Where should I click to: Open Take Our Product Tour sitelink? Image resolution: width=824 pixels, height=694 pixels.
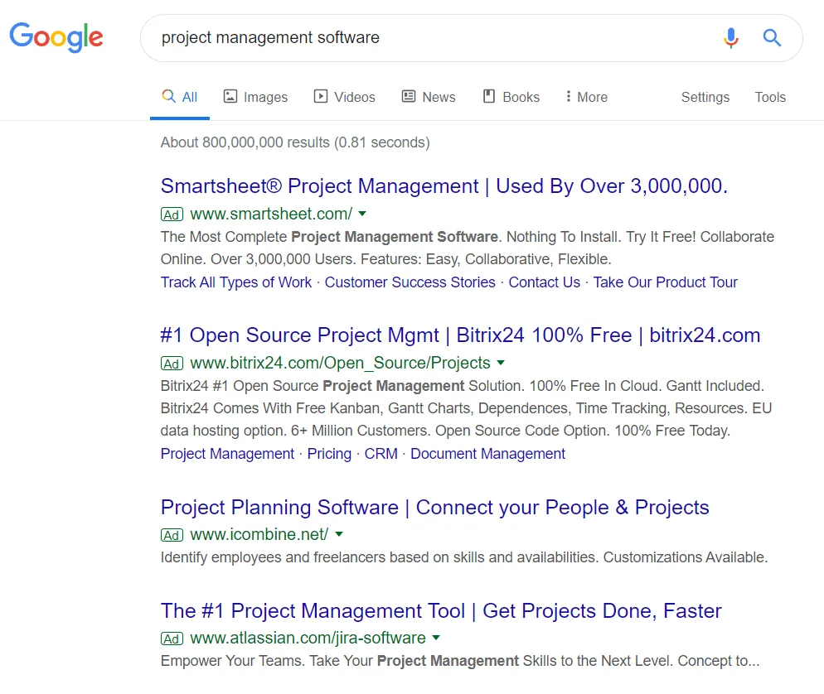666,282
